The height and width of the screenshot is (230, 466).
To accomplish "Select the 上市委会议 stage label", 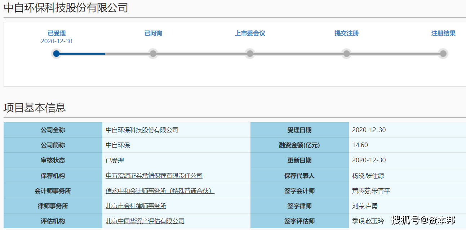I will tap(250, 33).
